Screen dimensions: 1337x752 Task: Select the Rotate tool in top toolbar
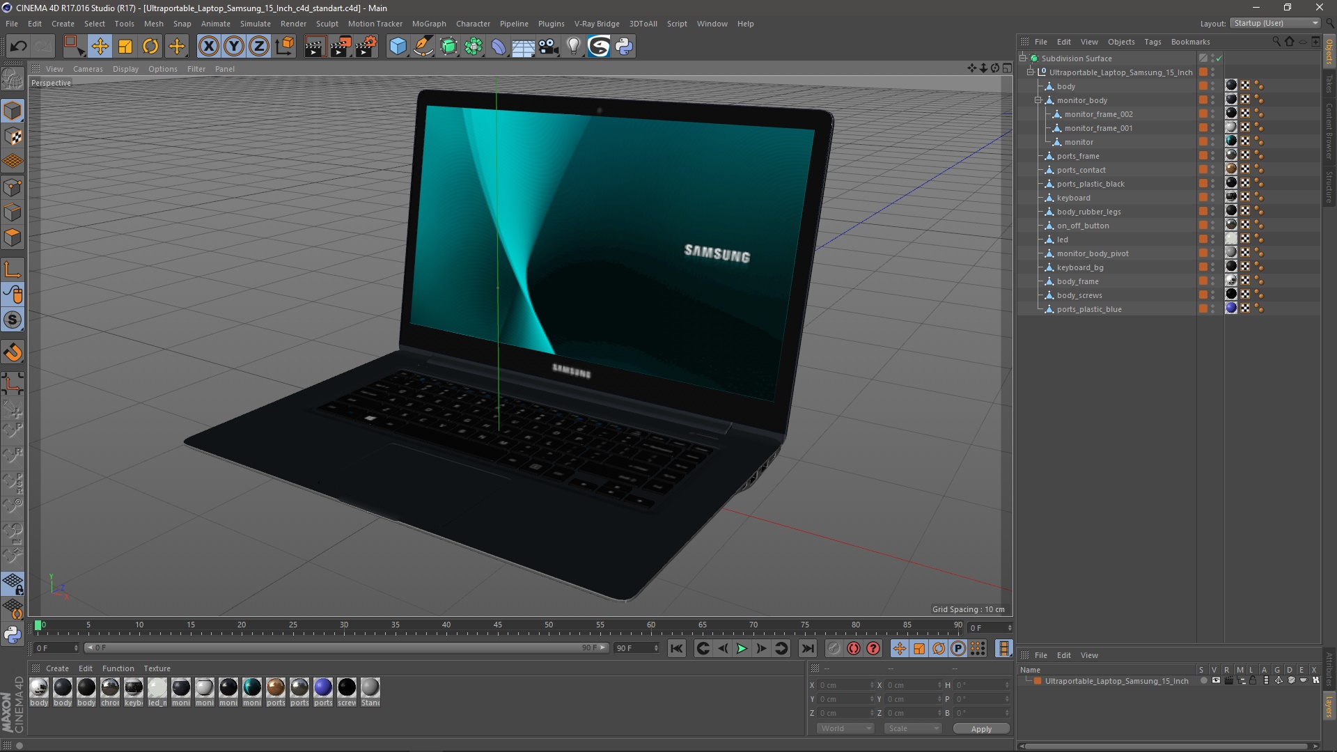click(x=150, y=47)
